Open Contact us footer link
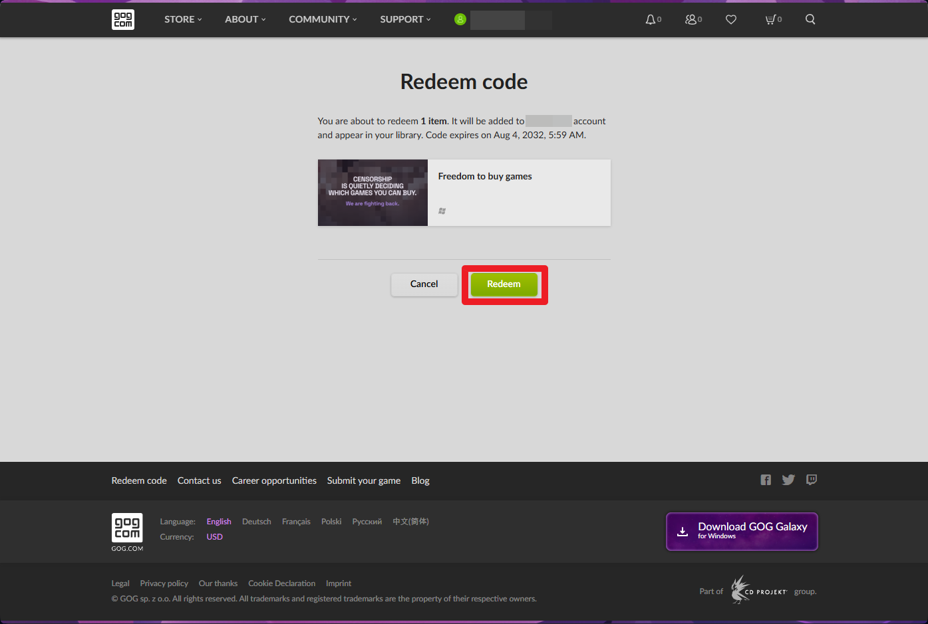 click(199, 480)
